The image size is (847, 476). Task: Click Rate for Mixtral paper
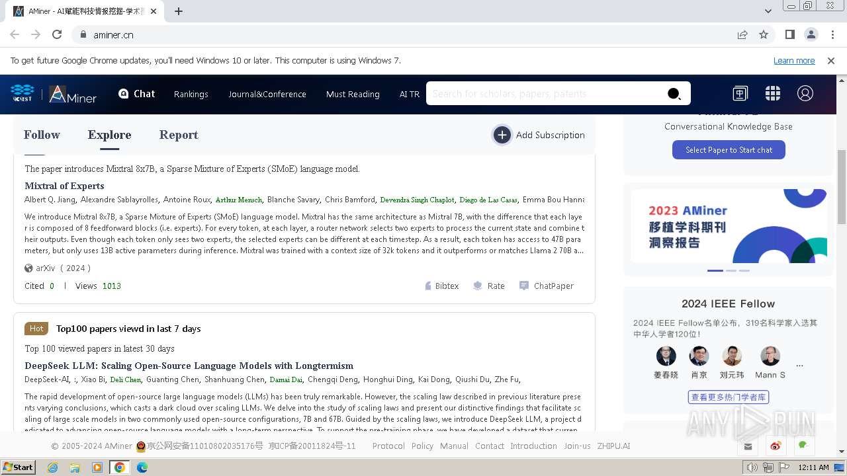click(489, 286)
